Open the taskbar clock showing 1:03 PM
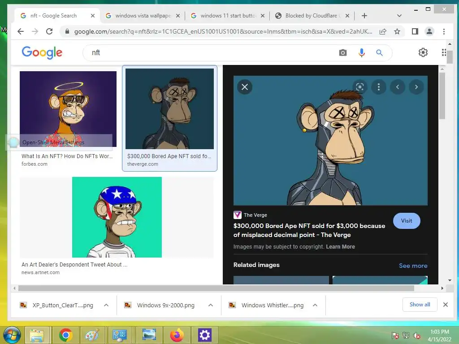This screenshot has height=344, width=459. pos(439,335)
